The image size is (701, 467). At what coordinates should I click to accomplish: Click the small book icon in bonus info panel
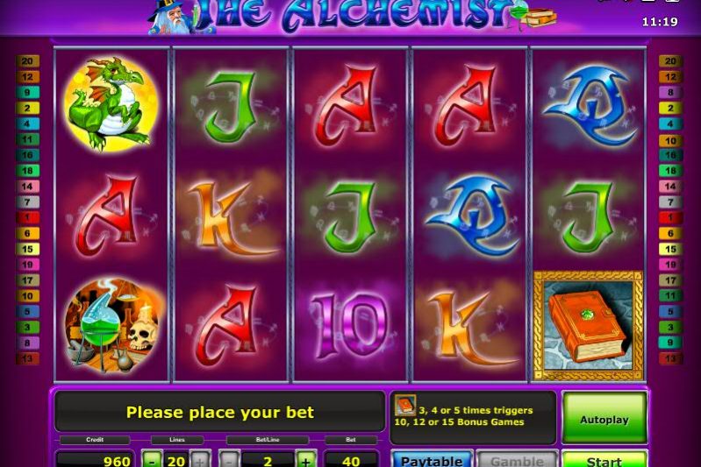tap(405, 405)
